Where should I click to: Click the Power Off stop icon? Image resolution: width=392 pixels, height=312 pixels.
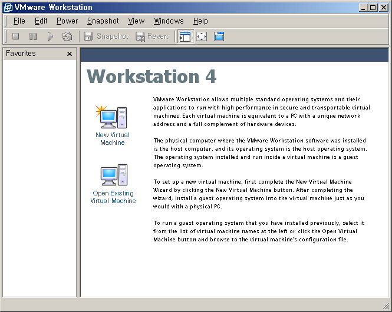pos(16,36)
